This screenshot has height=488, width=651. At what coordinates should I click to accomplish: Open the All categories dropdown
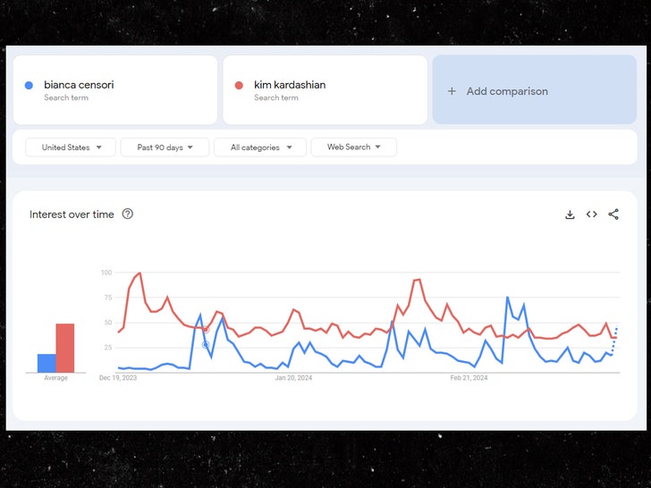point(259,147)
